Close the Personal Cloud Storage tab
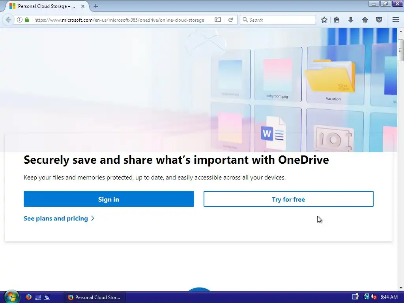Image resolution: width=404 pixels, height=303 pixels. [83, 6]
